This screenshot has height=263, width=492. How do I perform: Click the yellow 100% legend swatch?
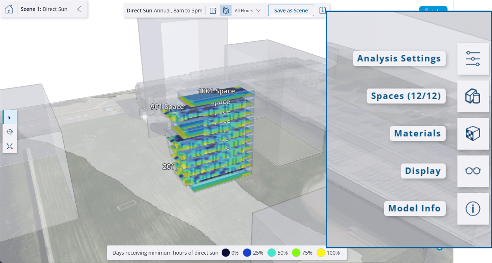pos(321,253)
